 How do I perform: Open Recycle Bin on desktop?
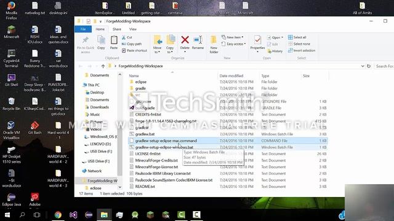tap(11, 104)
